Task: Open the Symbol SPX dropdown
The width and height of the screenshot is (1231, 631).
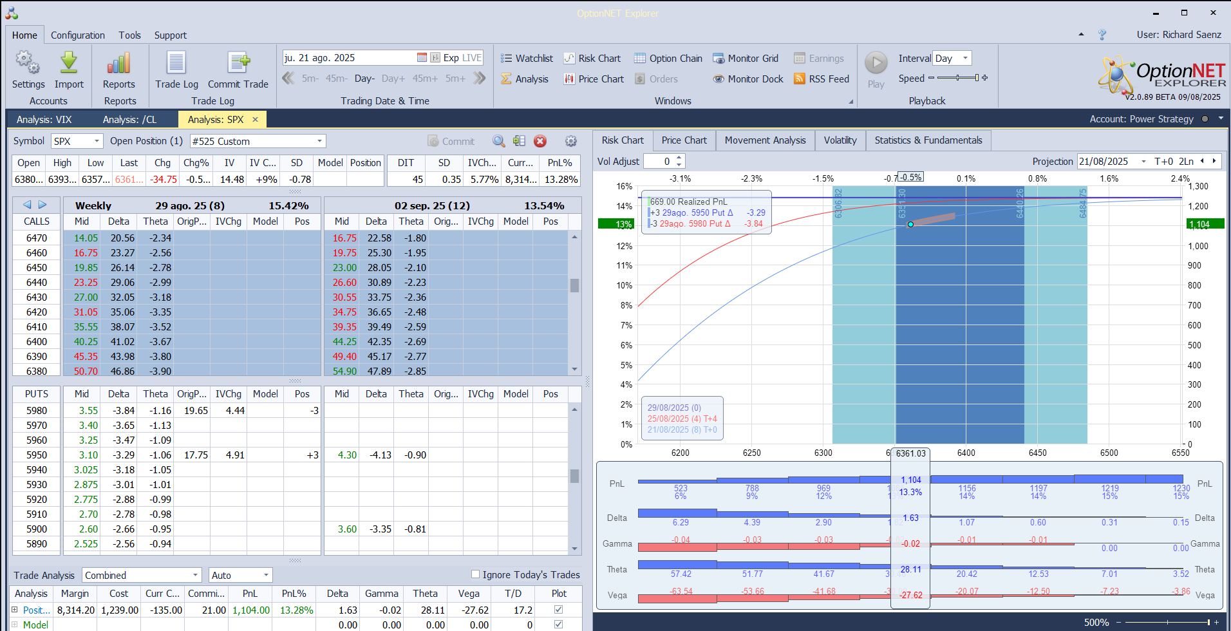Action: 97,141
